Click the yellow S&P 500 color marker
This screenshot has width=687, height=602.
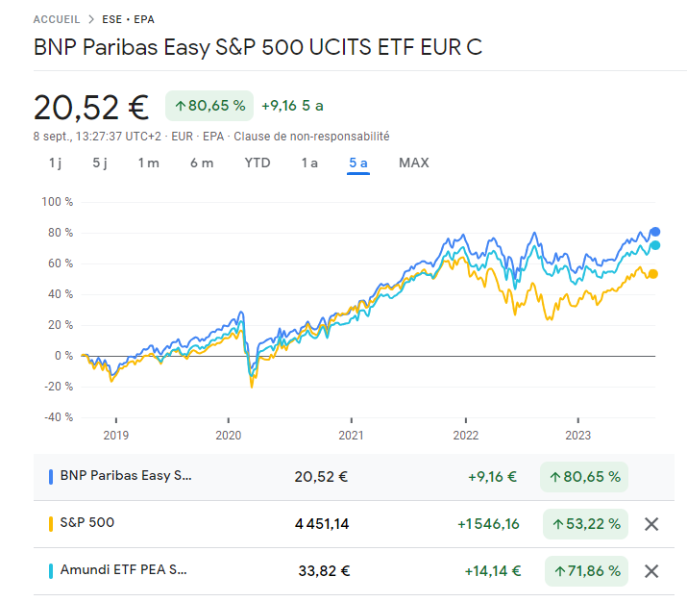point(50,524)
